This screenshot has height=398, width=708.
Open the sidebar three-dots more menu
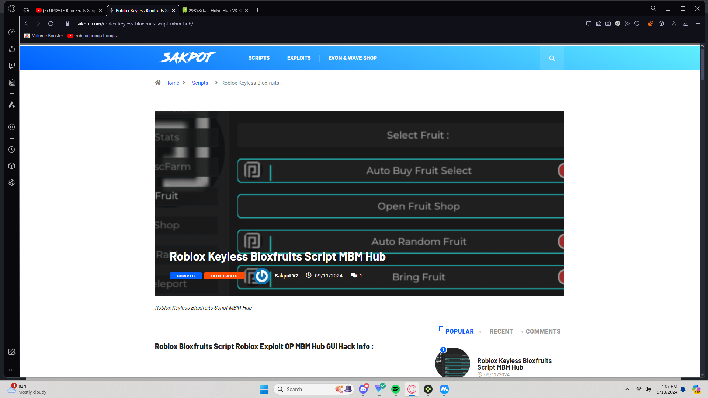tap(12, 370)
